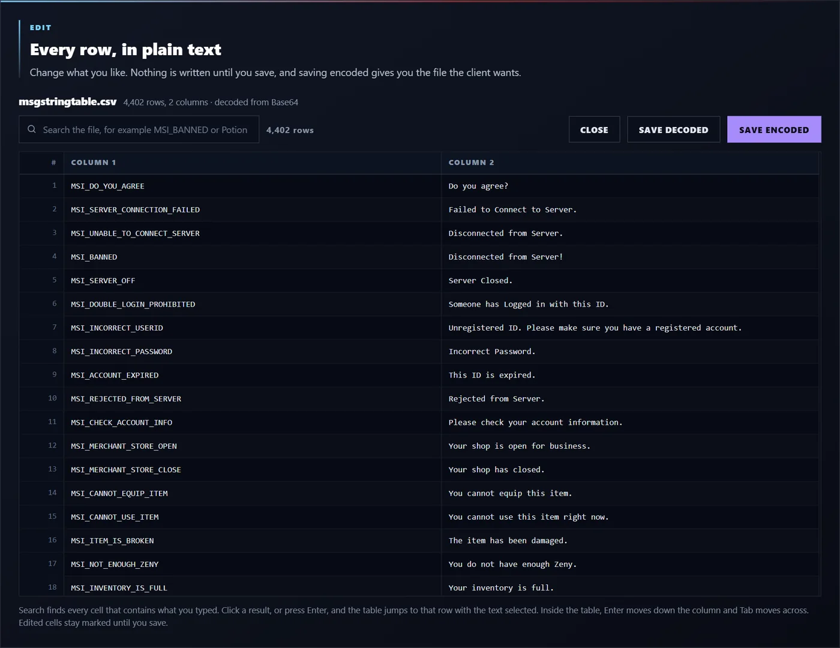Edit 'You do not have enough Zeny.' cell

(630, 564)
